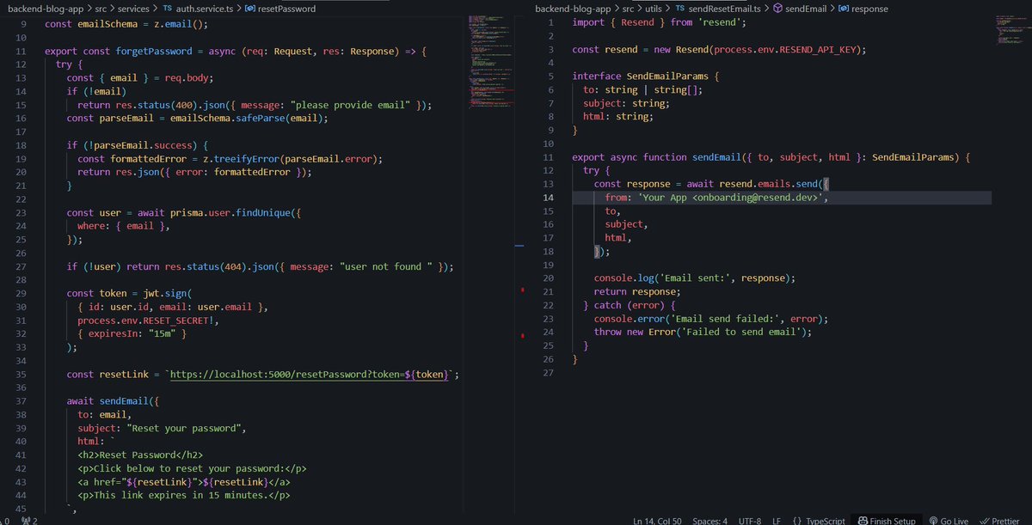Click the Prettier formatter status item
Image resolution: width=1032 pixels, height=525 pixels.
click(x=1000, y=520)
